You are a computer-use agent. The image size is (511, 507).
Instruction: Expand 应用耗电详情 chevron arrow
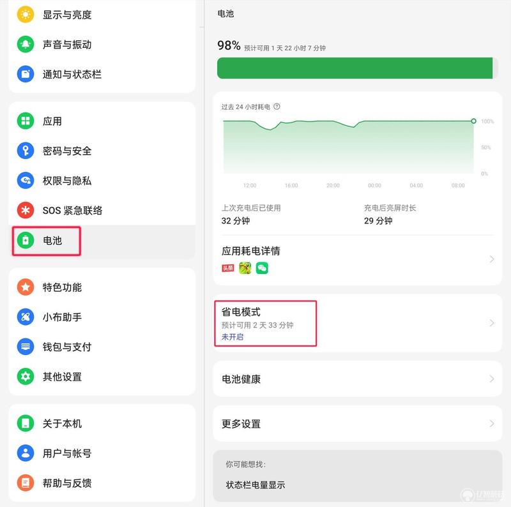492,259
